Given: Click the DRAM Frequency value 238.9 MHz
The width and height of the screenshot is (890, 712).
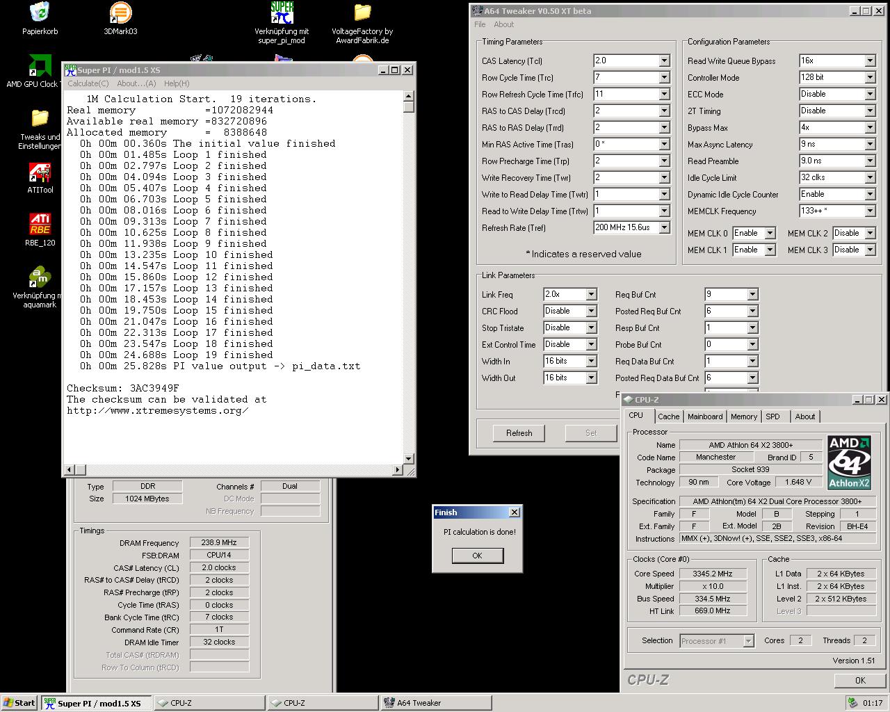Looking at the screenshot, I should [219, 543].
